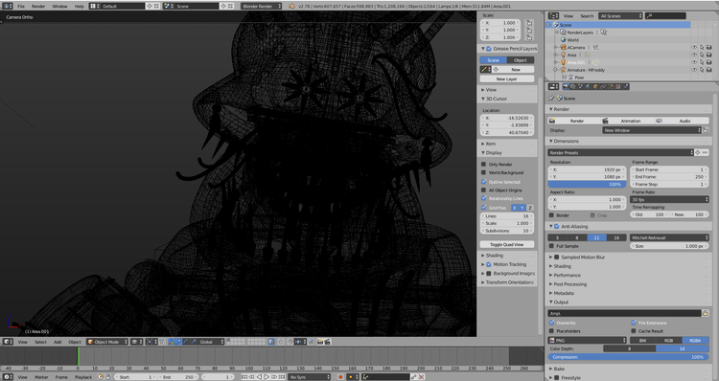Open 3D viewport editor type icon
The height and width of the screenshot is (381, 719).
tap(8, 342)
